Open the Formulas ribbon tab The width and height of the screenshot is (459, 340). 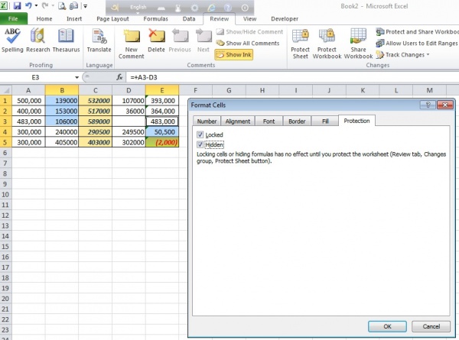tap(156, 18)
